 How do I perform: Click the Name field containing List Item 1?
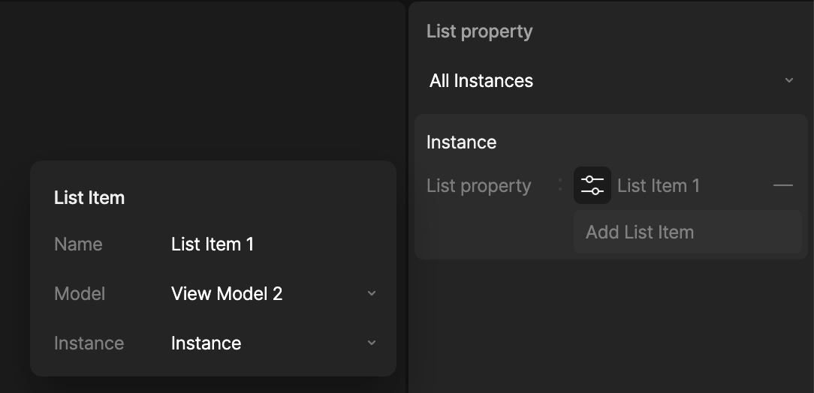pos(213,244)
